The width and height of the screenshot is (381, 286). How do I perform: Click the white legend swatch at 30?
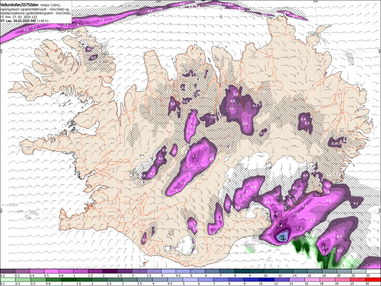(373, 271)
